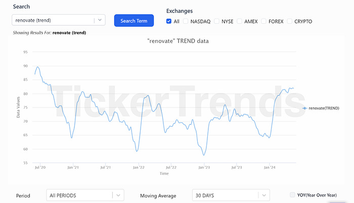Enable YOY (Year Over Year) checkbox
Viewport: 354px width, 203px height.
pyautogui.click(x=292, y=195)
